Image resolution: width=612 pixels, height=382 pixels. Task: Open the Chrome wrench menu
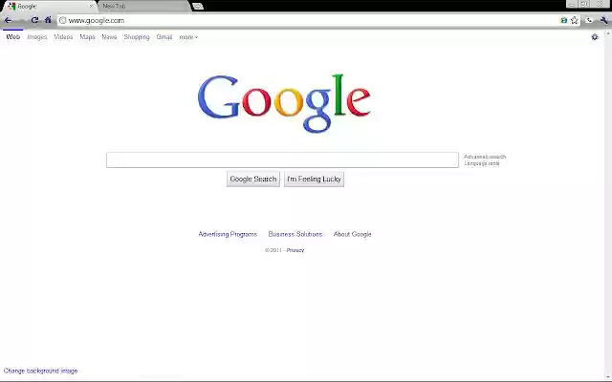603,20
